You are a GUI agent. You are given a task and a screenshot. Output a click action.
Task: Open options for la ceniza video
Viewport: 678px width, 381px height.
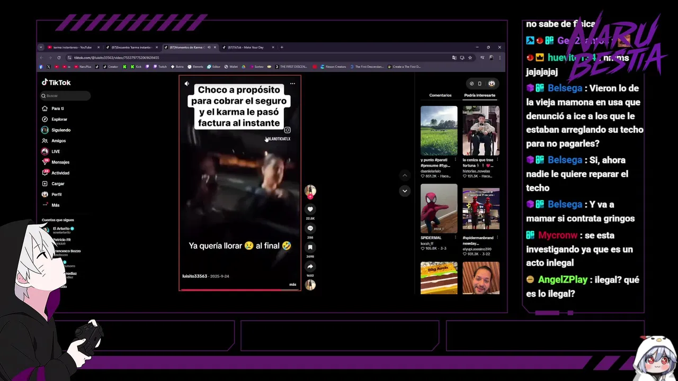[x=497, y=160]
